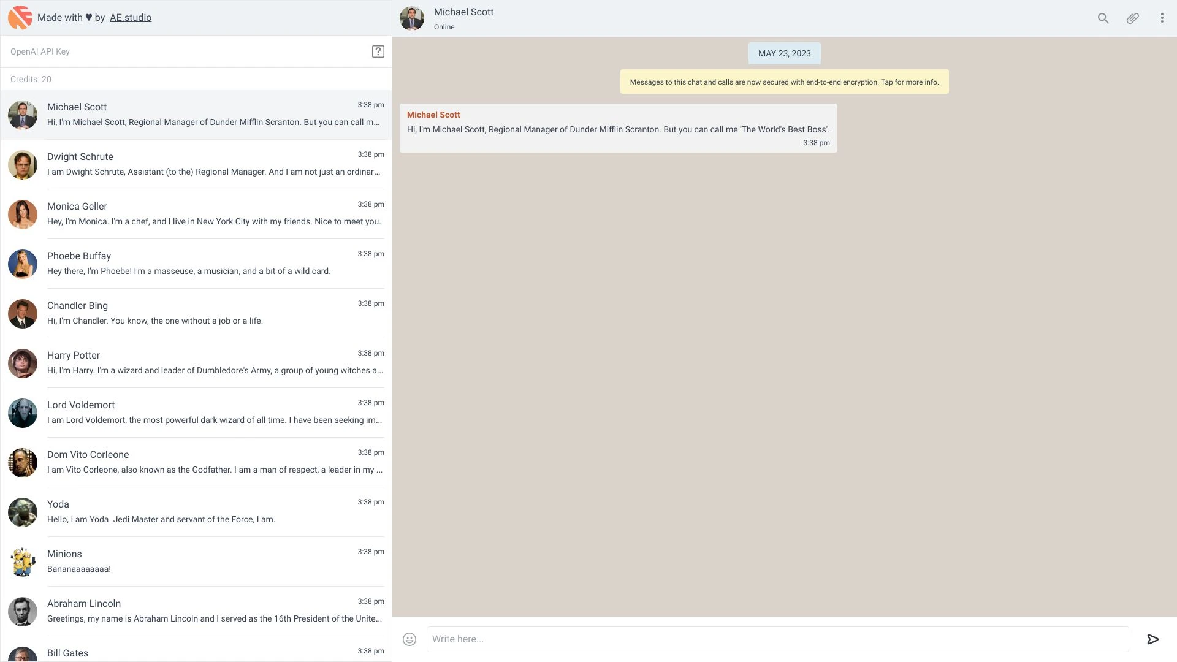
Task: Click Michael Scott's avatar in the header
Action: [x=412, y=18]
